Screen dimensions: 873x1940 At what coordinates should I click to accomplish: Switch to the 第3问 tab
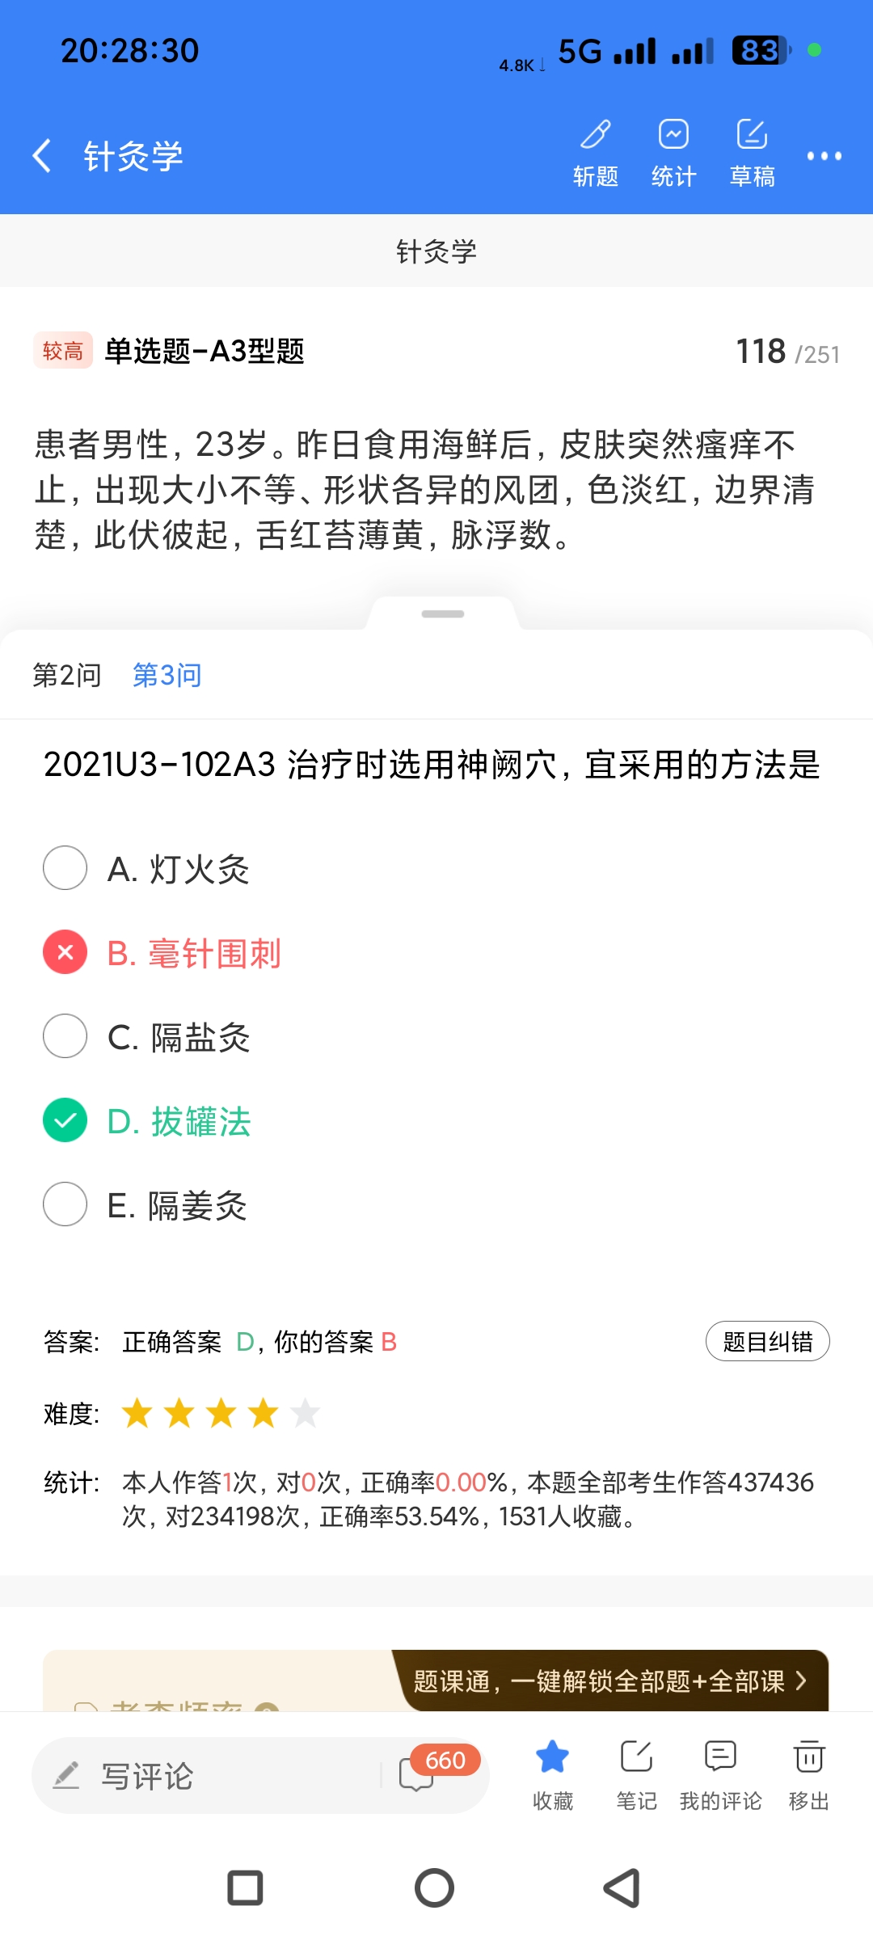click(167, 675)
